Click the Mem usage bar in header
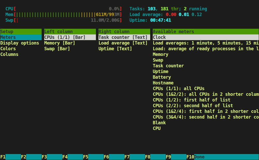259x160 pixels. 64,14
